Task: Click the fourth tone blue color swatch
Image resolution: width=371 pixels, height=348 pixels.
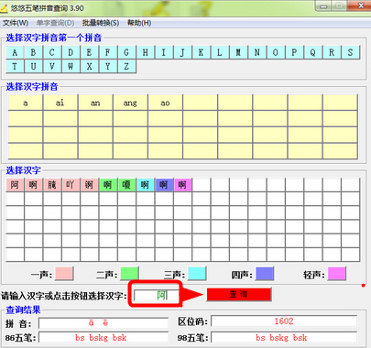Action: [x=265, y=274]
